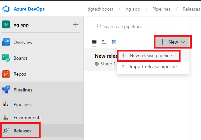Viewport: 201px width, 140px height.
Task: Open the Boards section icon
Action: click(6, 58)
